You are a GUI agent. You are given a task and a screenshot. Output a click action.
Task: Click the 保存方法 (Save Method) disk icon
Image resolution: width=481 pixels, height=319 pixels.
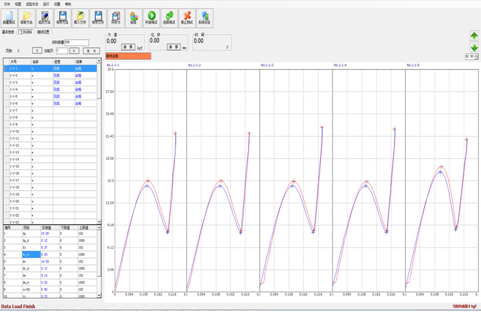63,17
